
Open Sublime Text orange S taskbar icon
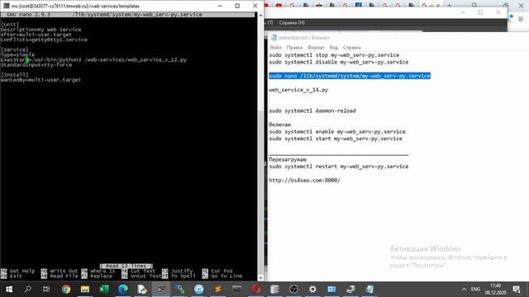(218, 289)
